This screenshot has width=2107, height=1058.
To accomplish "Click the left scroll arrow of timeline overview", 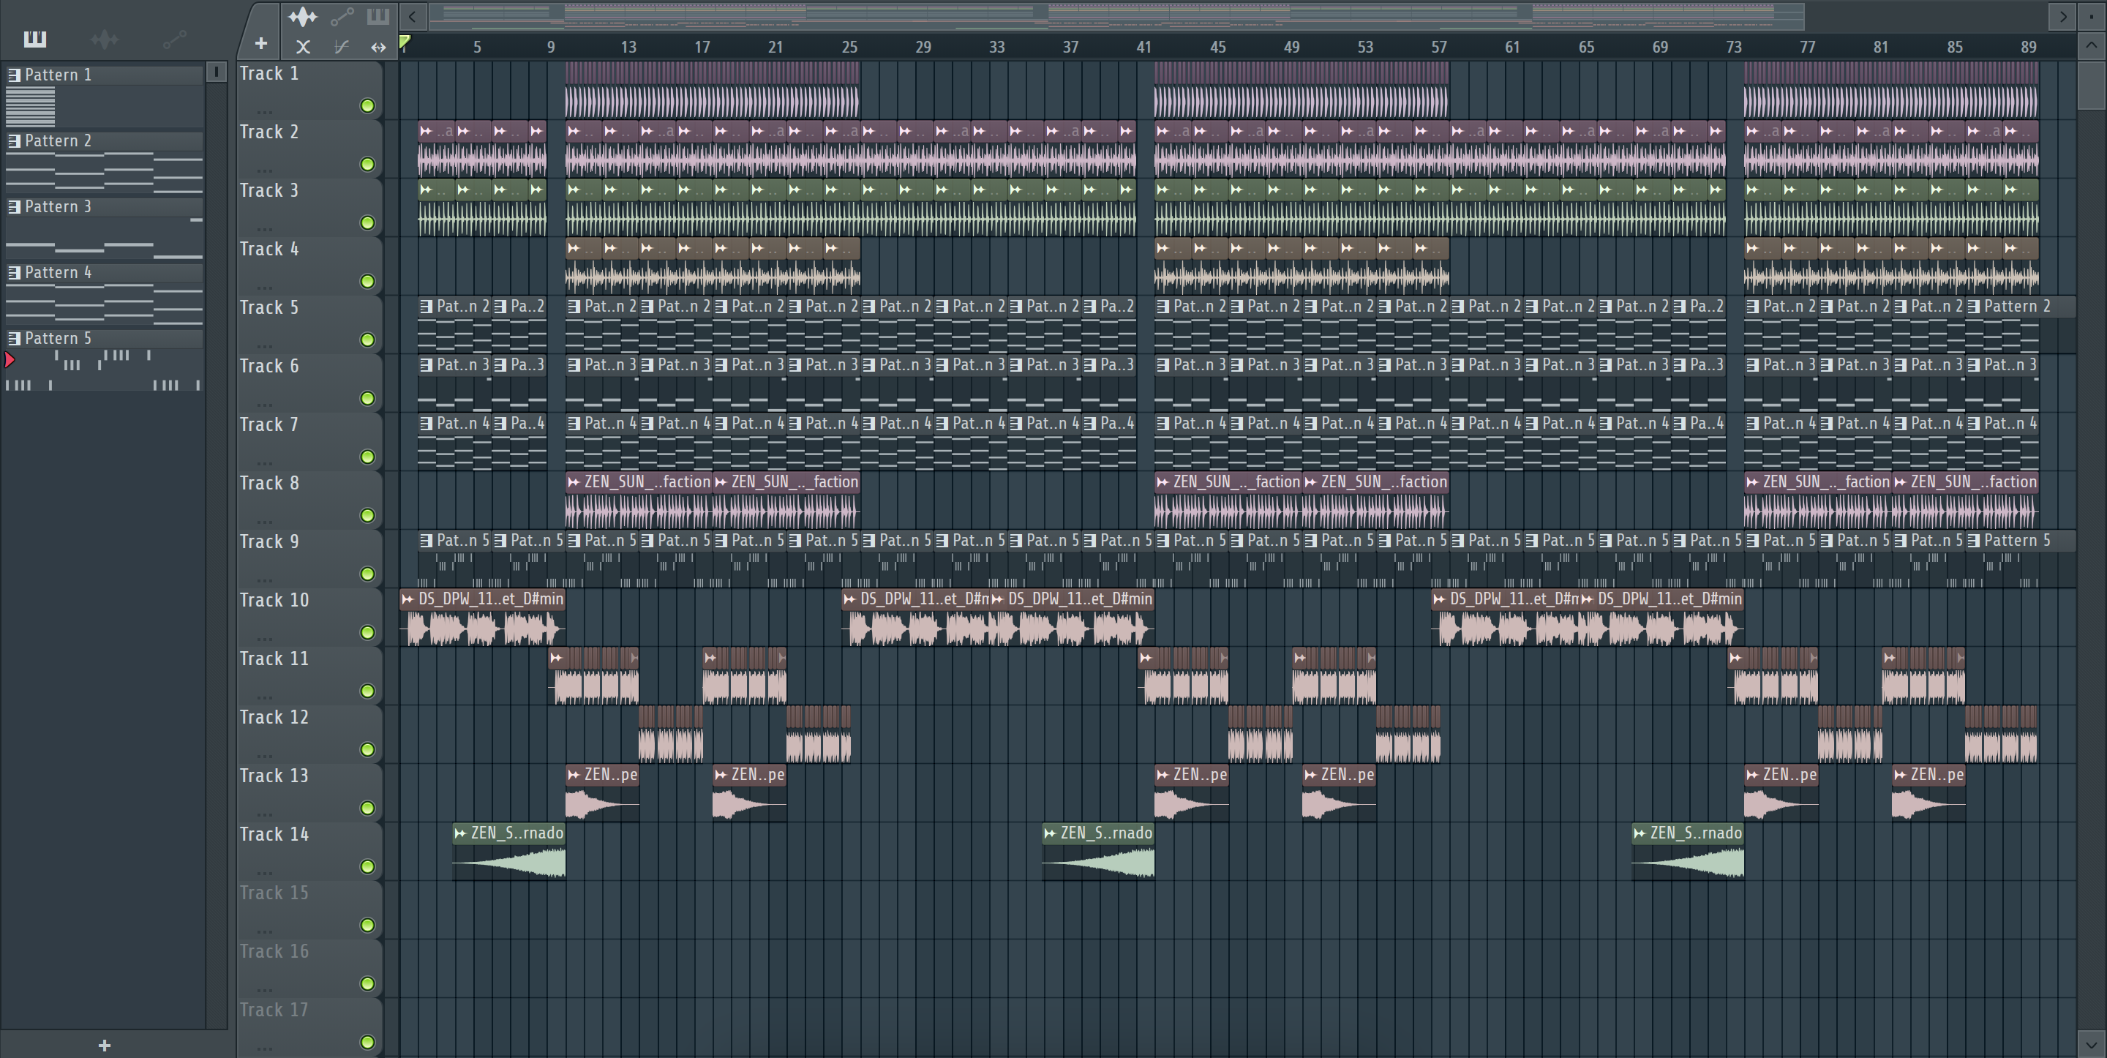I will tap(412, 16).
